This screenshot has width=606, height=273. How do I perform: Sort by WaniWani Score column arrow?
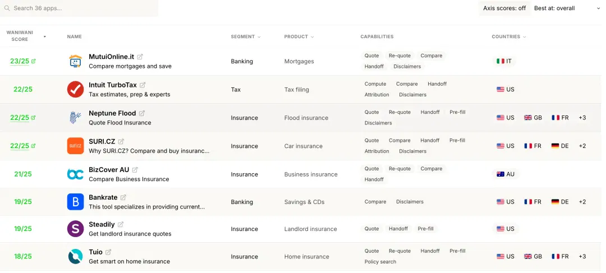tap(45, 36)
